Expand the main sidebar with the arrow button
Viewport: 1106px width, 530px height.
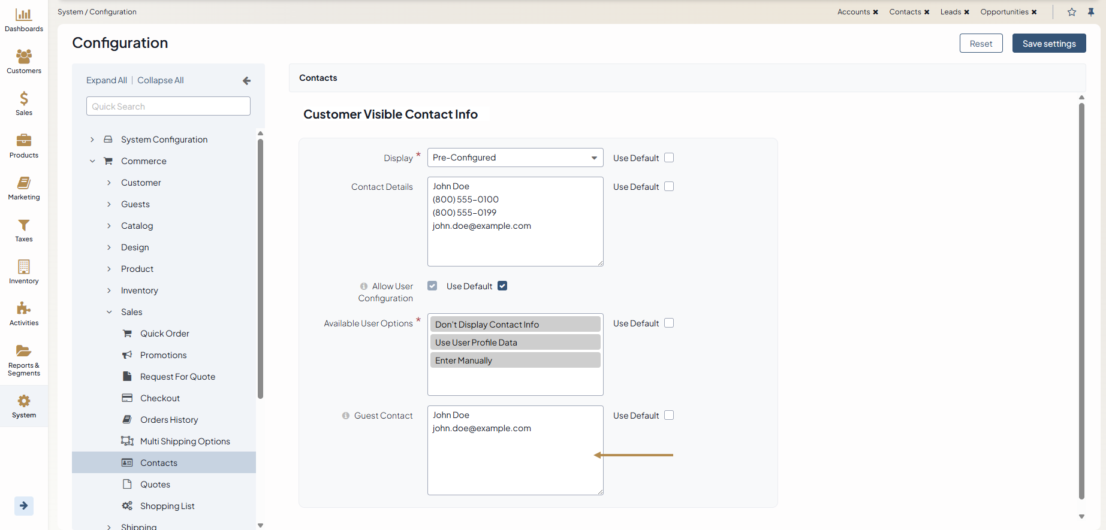tap(24, 505)
